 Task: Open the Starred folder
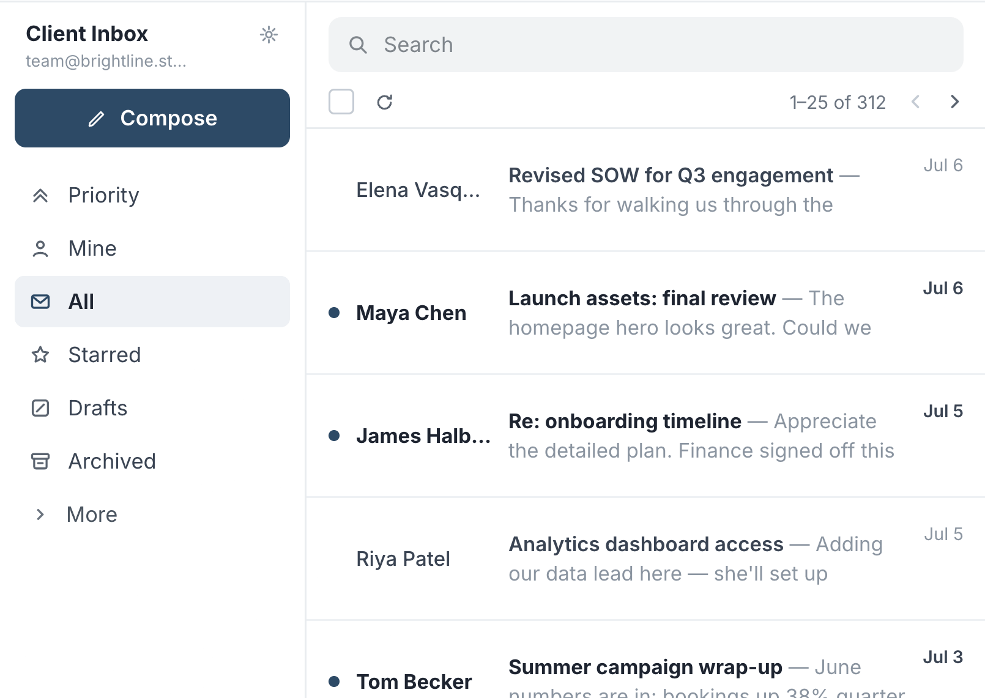(152, 355)
